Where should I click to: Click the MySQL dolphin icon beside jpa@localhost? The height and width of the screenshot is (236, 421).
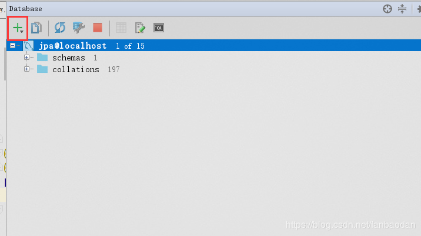click(x=28, y=46)
